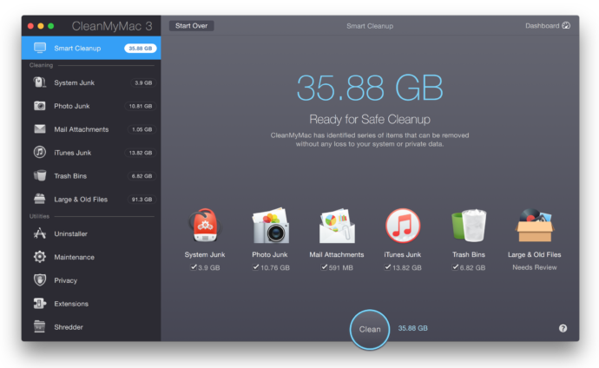Uncheck the System Junk 3.9 GB checkbox
599x368 pixels.
pos(194,267)
